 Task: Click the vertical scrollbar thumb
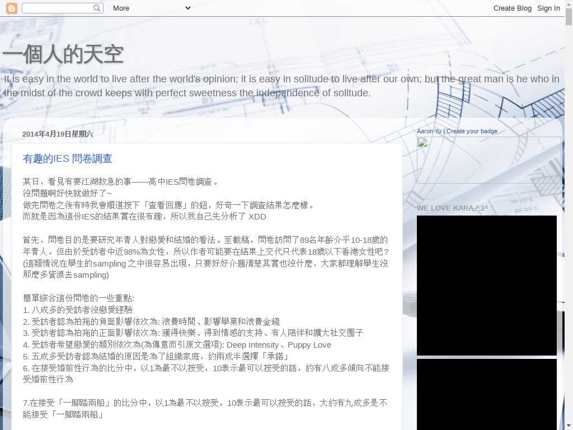coord(569,18)
